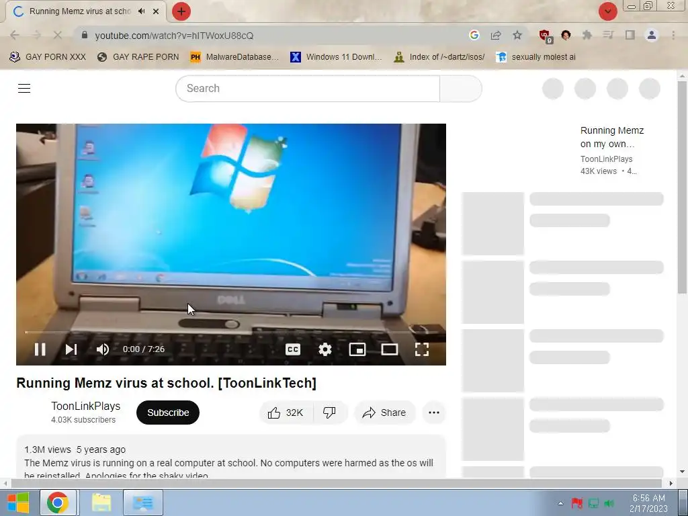Viewport: 688px width, 516px height.
Task: Click the Share button below the video
Action: coord(384,413)
